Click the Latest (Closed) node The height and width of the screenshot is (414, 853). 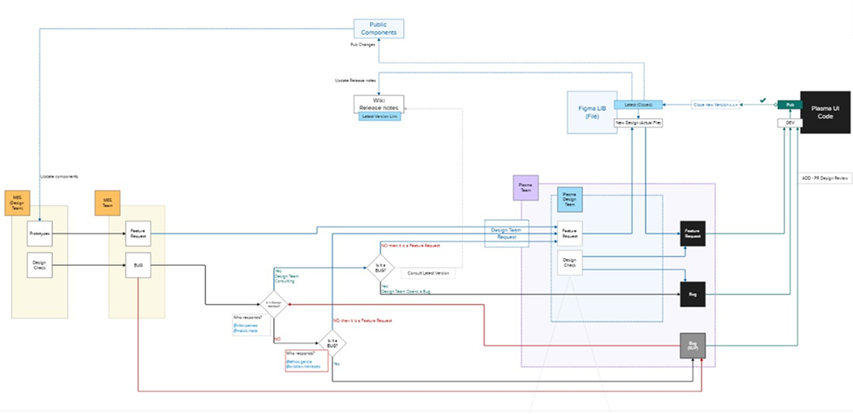pos(635,104)
